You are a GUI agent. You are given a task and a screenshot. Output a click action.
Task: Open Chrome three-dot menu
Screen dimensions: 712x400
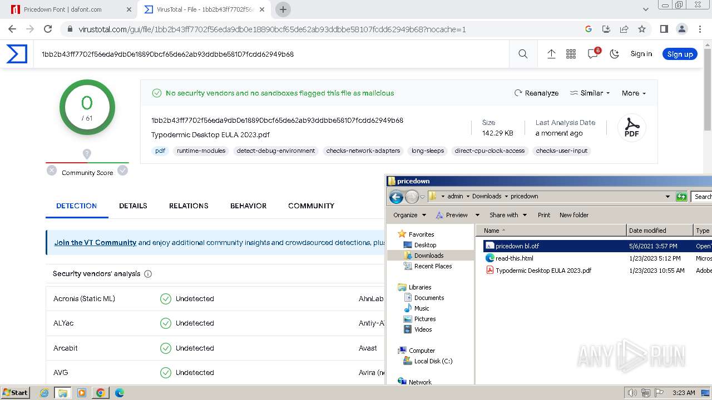pos(699,29)
